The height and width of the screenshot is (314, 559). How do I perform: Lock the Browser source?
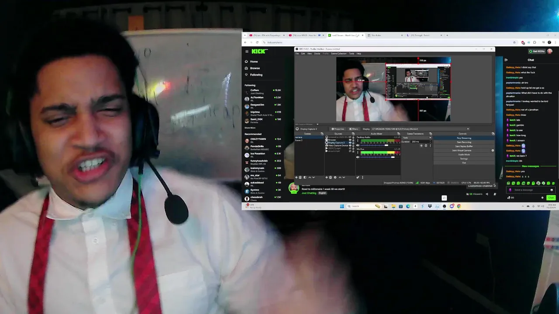353,140
